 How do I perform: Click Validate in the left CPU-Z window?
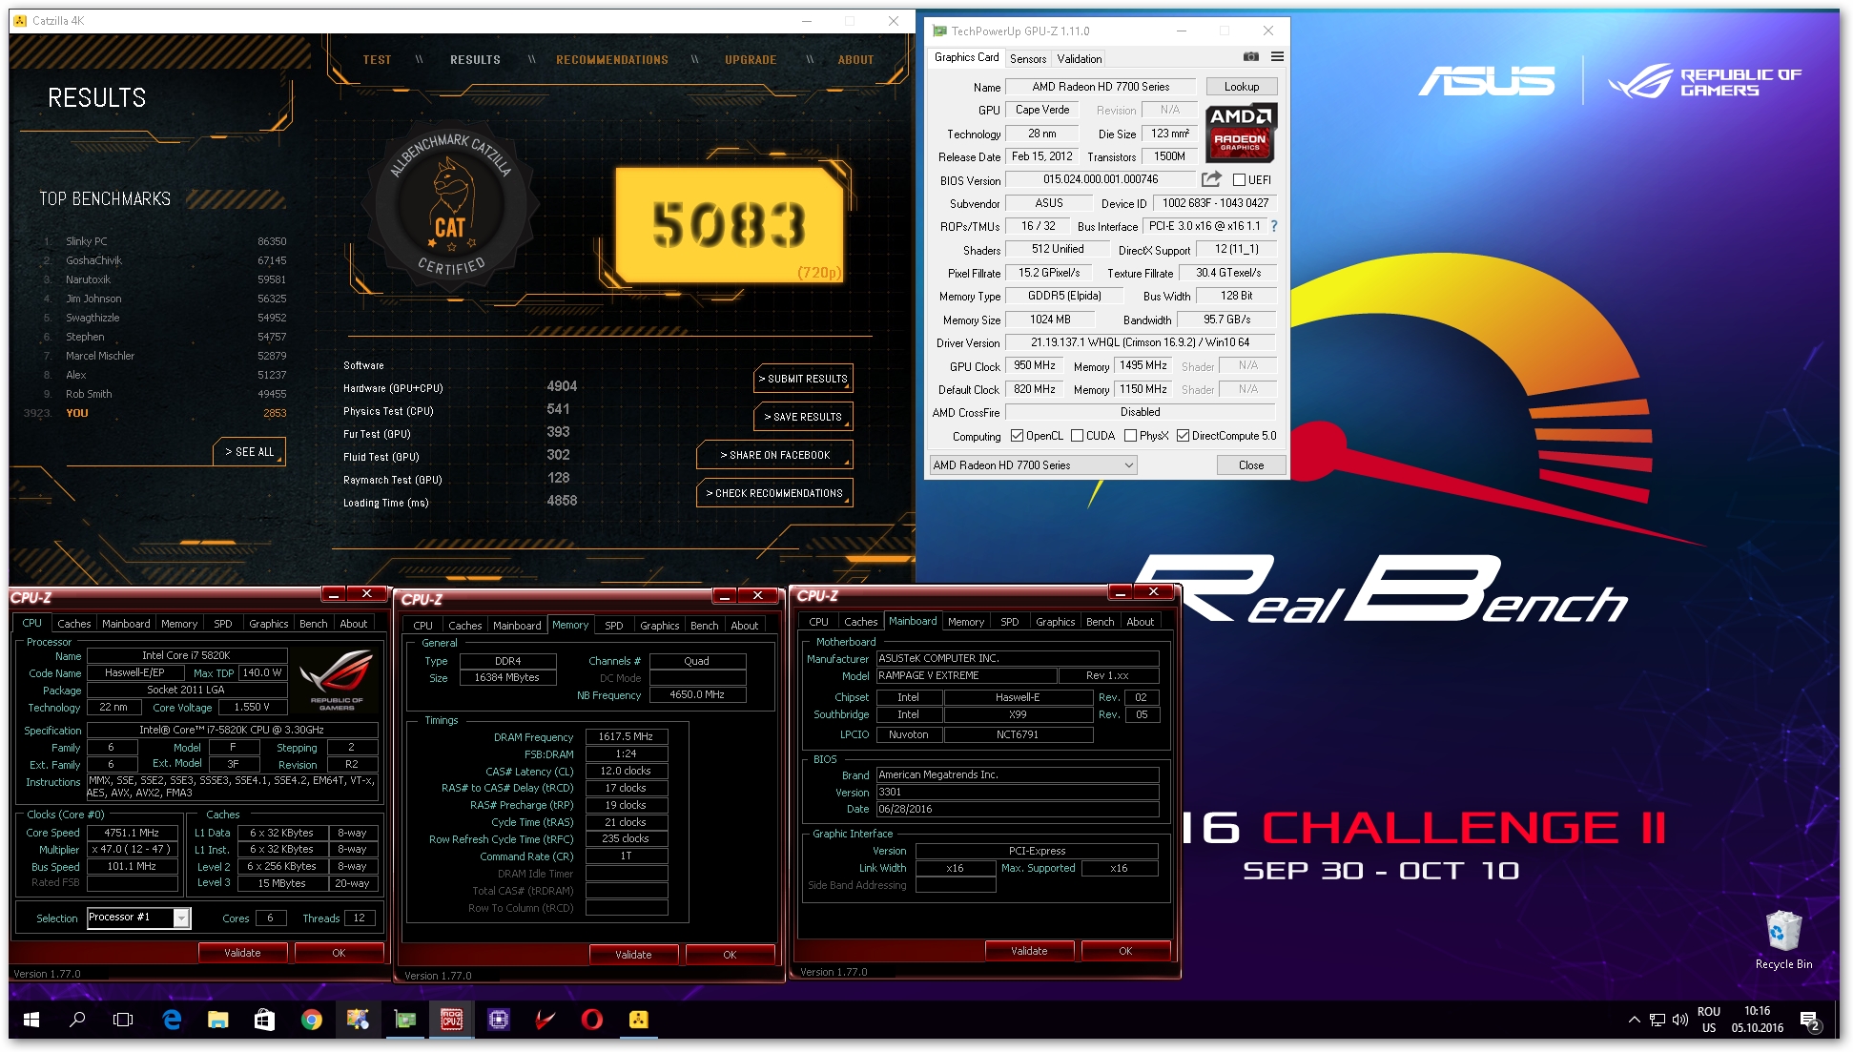click(242, 953)
